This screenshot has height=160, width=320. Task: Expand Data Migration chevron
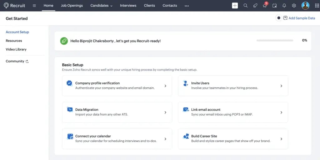coord(165,112)
